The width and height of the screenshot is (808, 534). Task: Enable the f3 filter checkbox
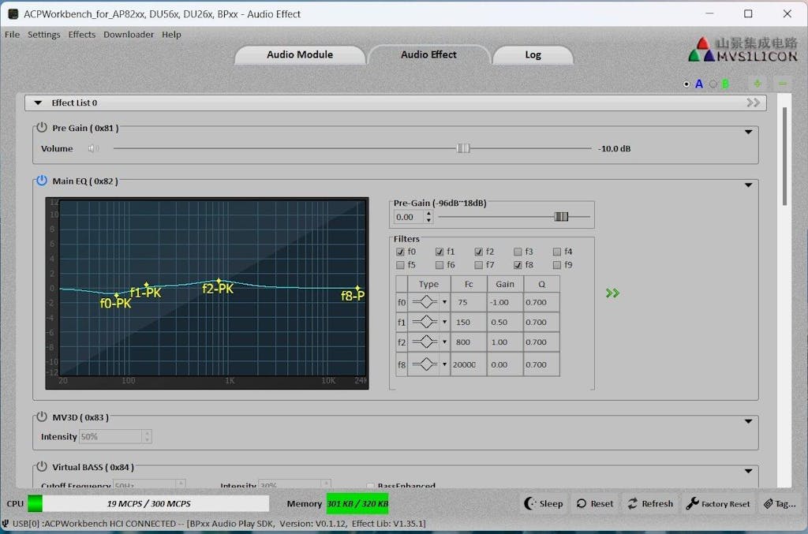(518, 252)
